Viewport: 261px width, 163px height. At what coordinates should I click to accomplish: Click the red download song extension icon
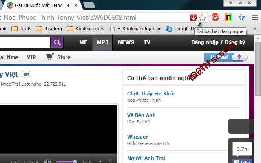[193, 17]
